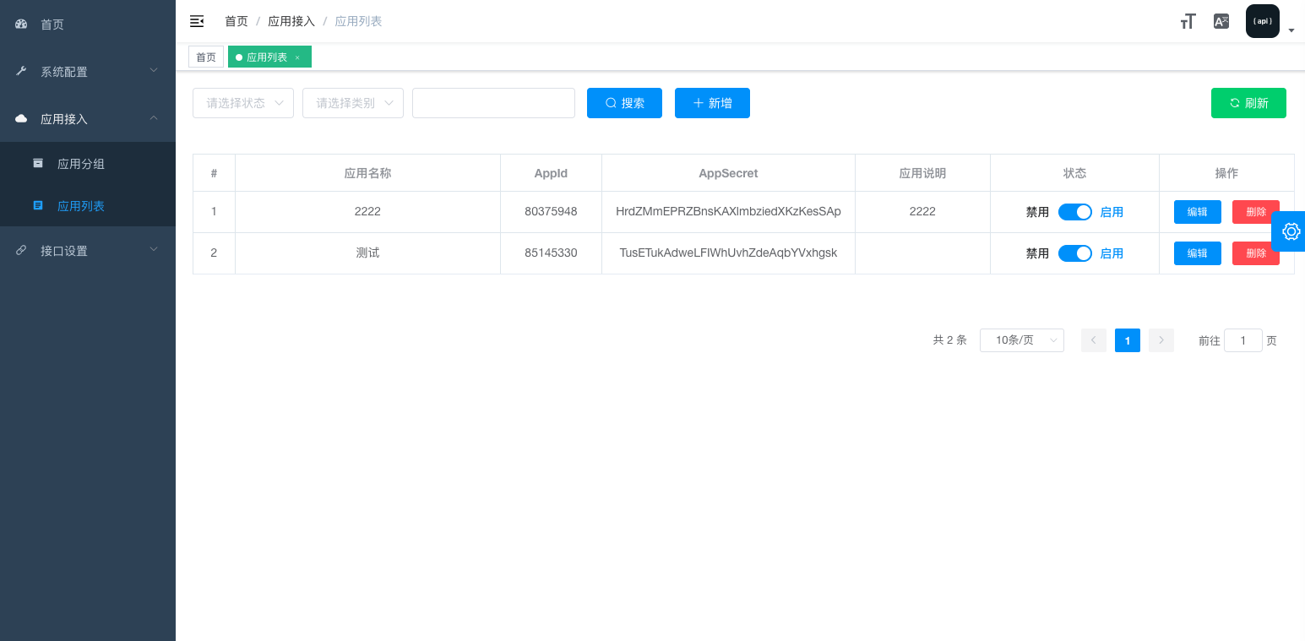1305x641 pixels.
Task: Click the list icon beside 应用列表 in sidebar
Action: (38, 205)
